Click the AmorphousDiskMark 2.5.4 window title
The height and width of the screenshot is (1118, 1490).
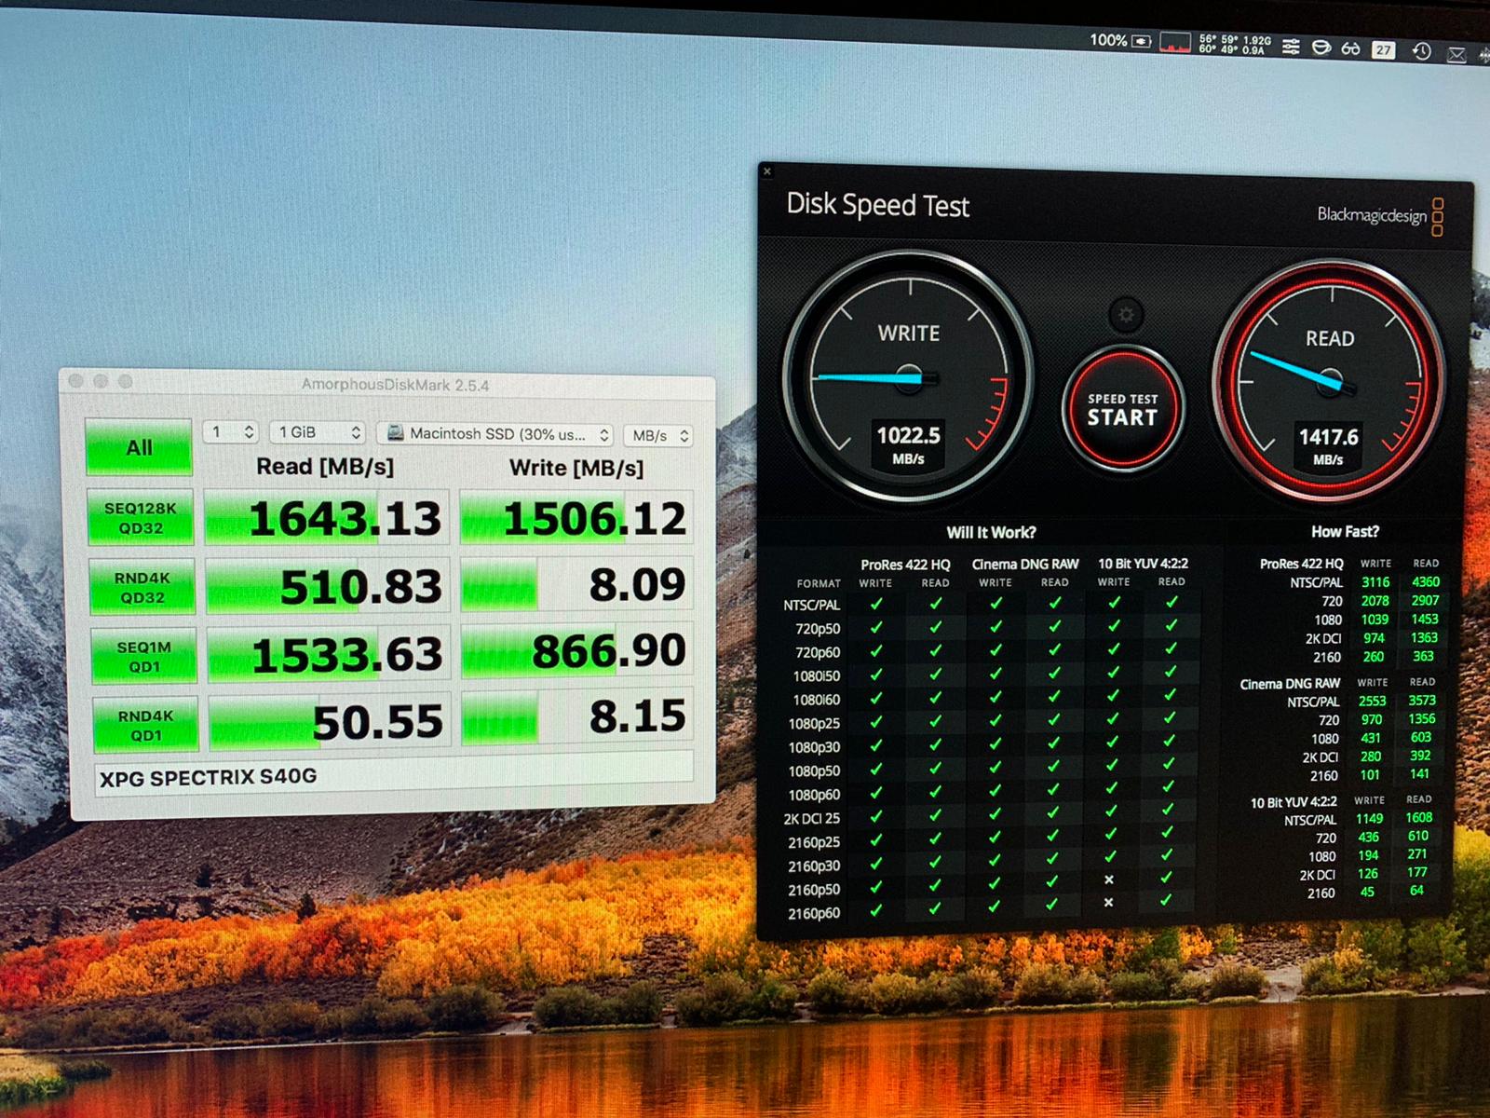[395, 385]
